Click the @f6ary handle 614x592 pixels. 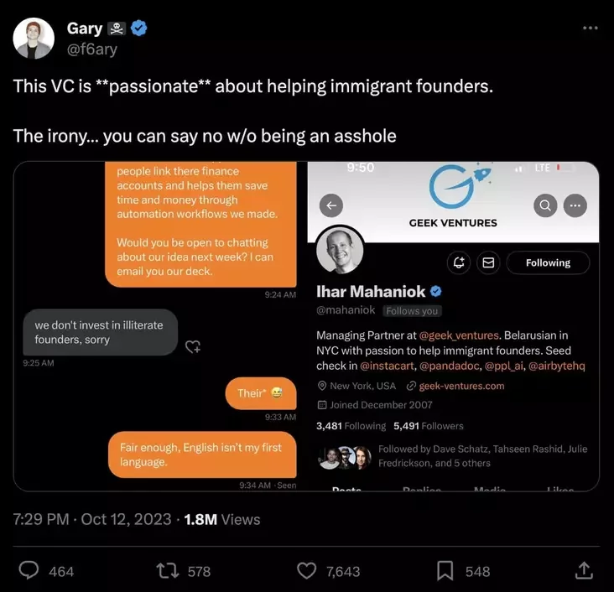91,49
